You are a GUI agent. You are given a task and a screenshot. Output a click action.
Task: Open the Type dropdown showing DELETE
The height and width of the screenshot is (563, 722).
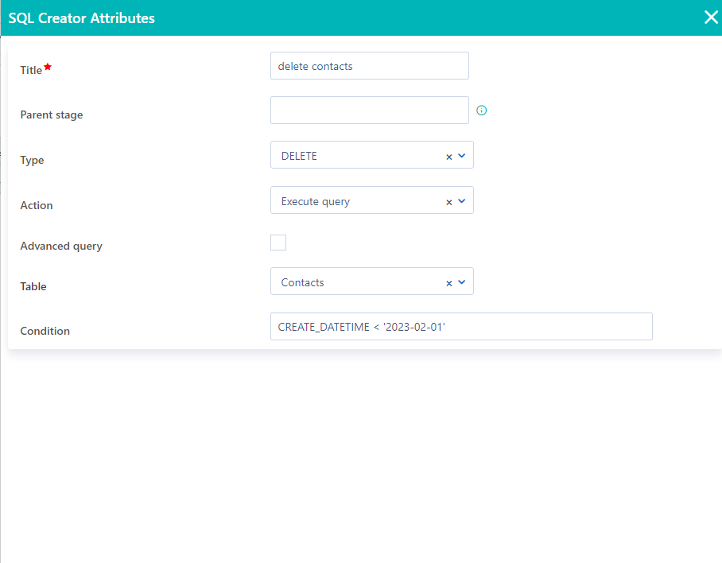tap(461, 155)
